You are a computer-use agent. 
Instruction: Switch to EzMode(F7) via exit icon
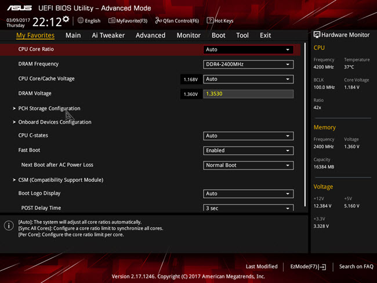coord(322,267)
